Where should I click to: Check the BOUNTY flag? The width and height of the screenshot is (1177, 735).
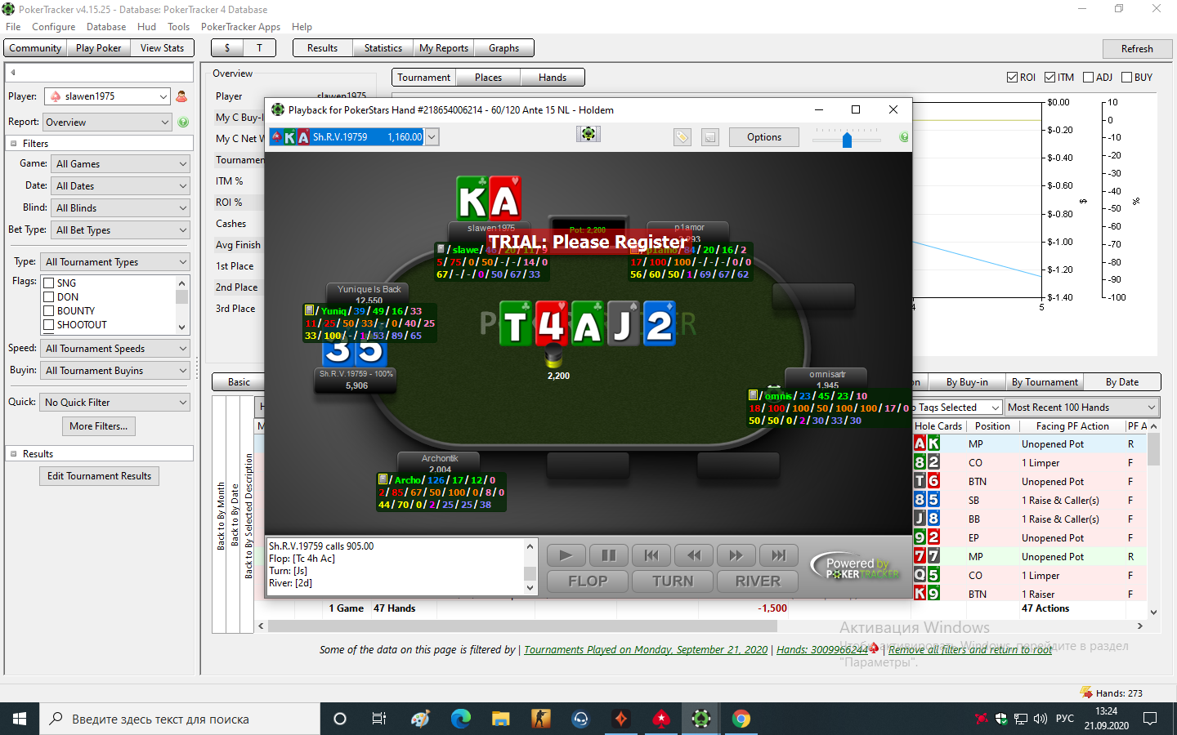[49, 311]
